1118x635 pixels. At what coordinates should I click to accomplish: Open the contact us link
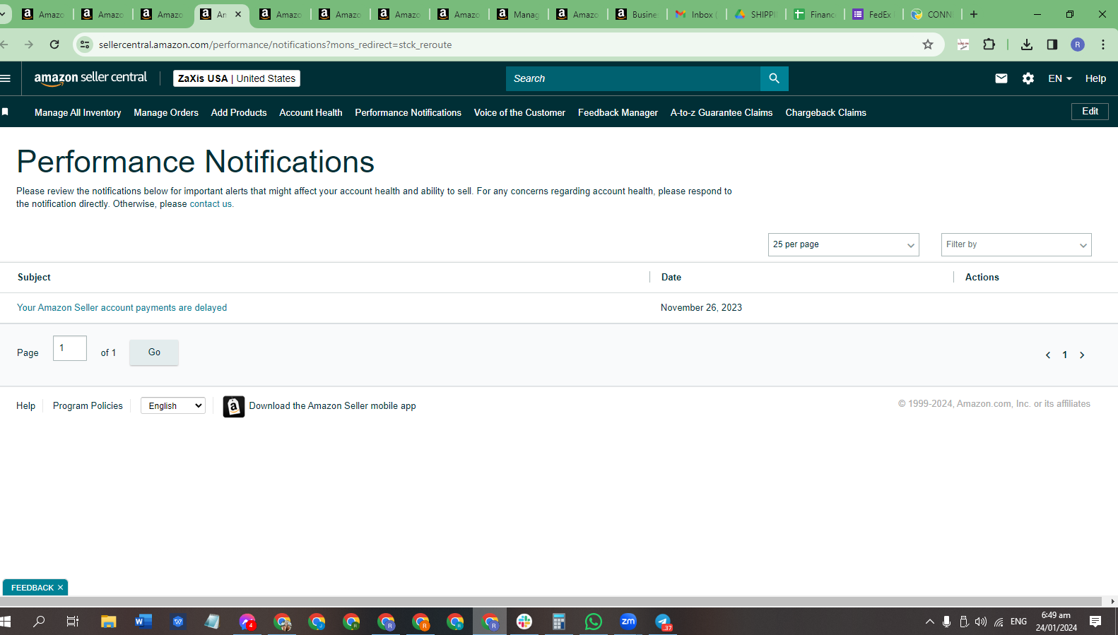coord(211,204)
